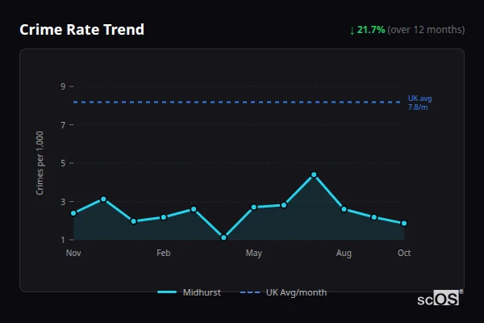Click the 'Crime Rate Trend' heading

tap(81, 30)
